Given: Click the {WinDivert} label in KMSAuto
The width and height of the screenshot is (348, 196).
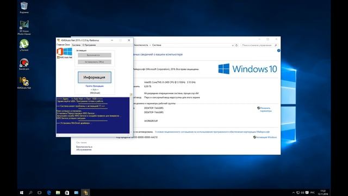Looking at the screenshot, I should click(x=95, y=93).
